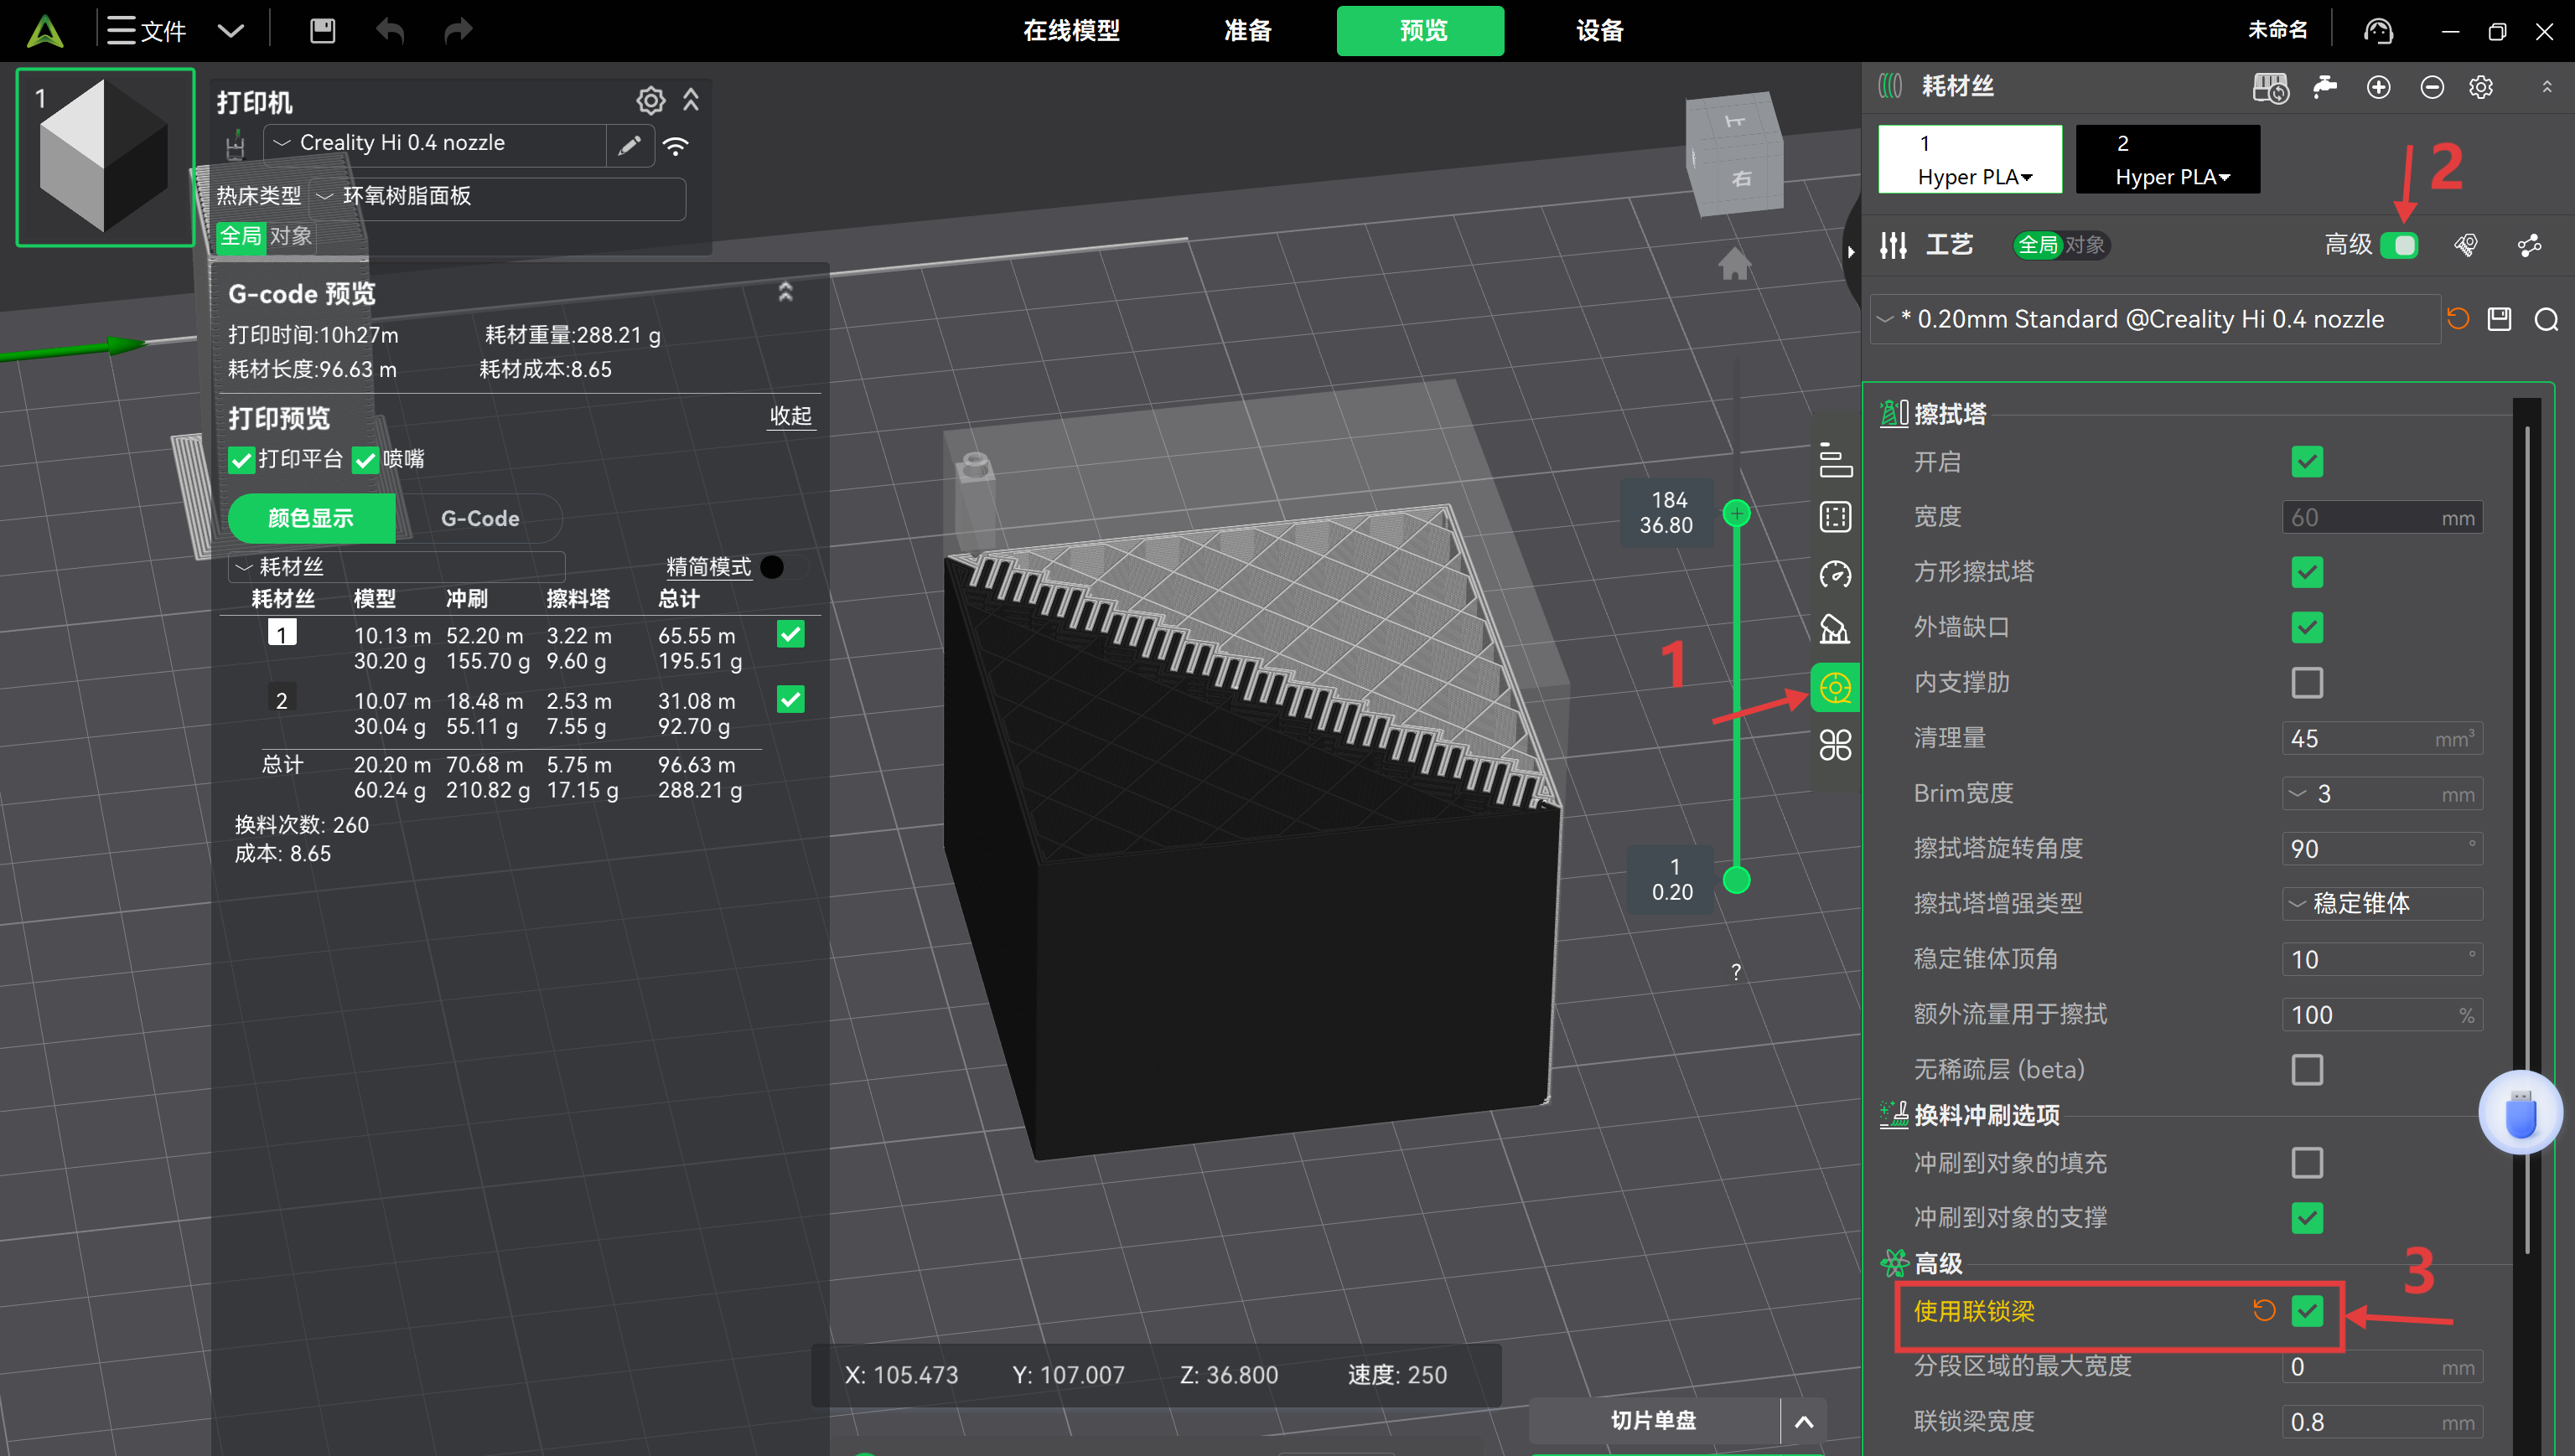Click the collapse (收起) link
2575x1456 pixels.
(790, 416)
